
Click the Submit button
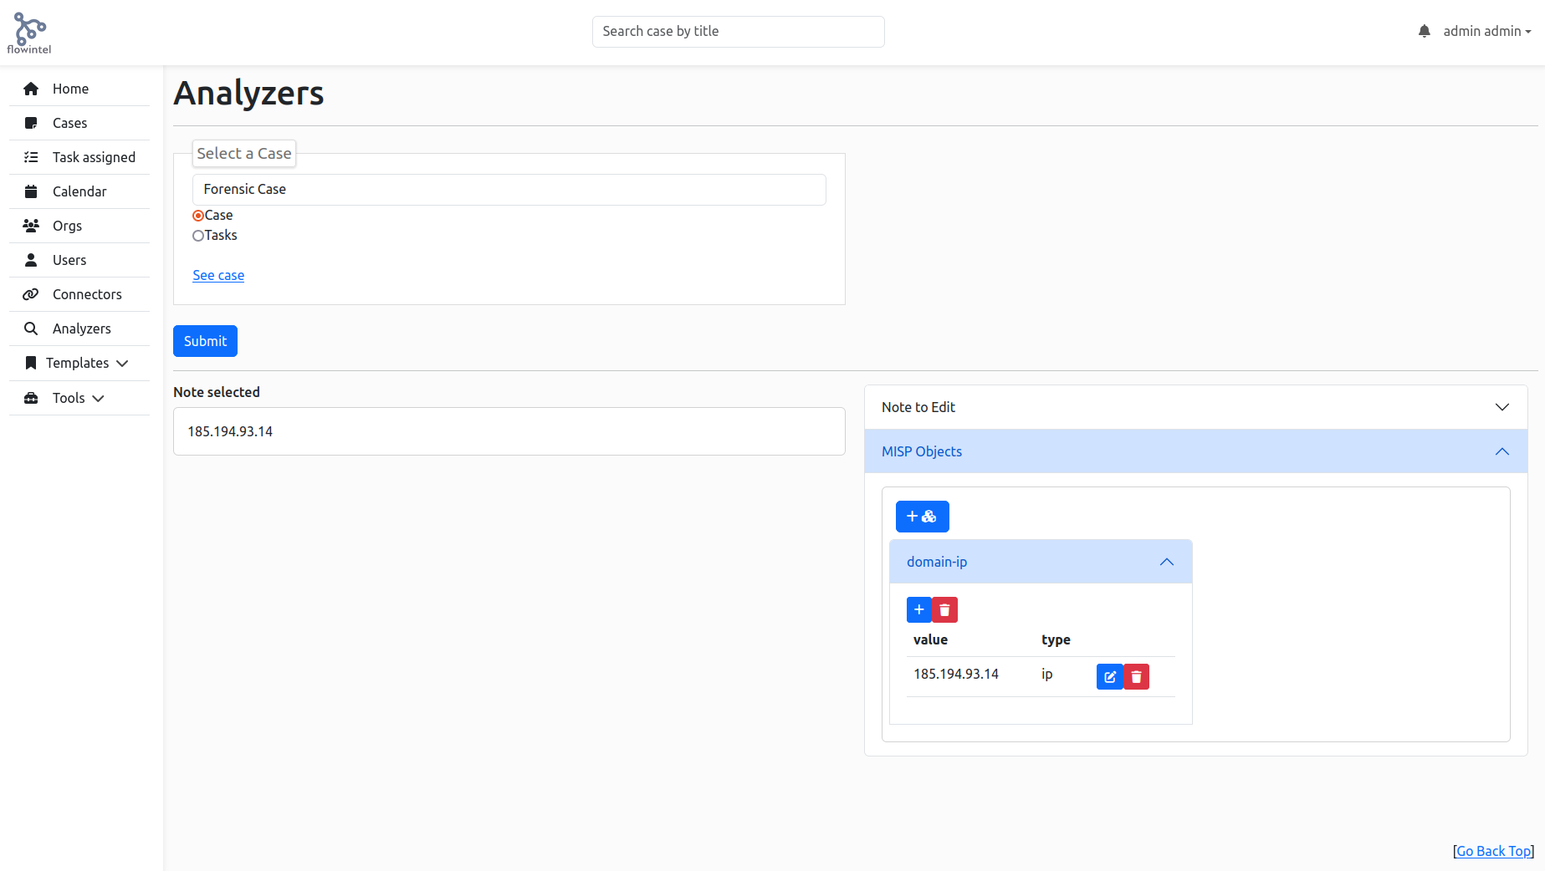(x=205, y=341)
